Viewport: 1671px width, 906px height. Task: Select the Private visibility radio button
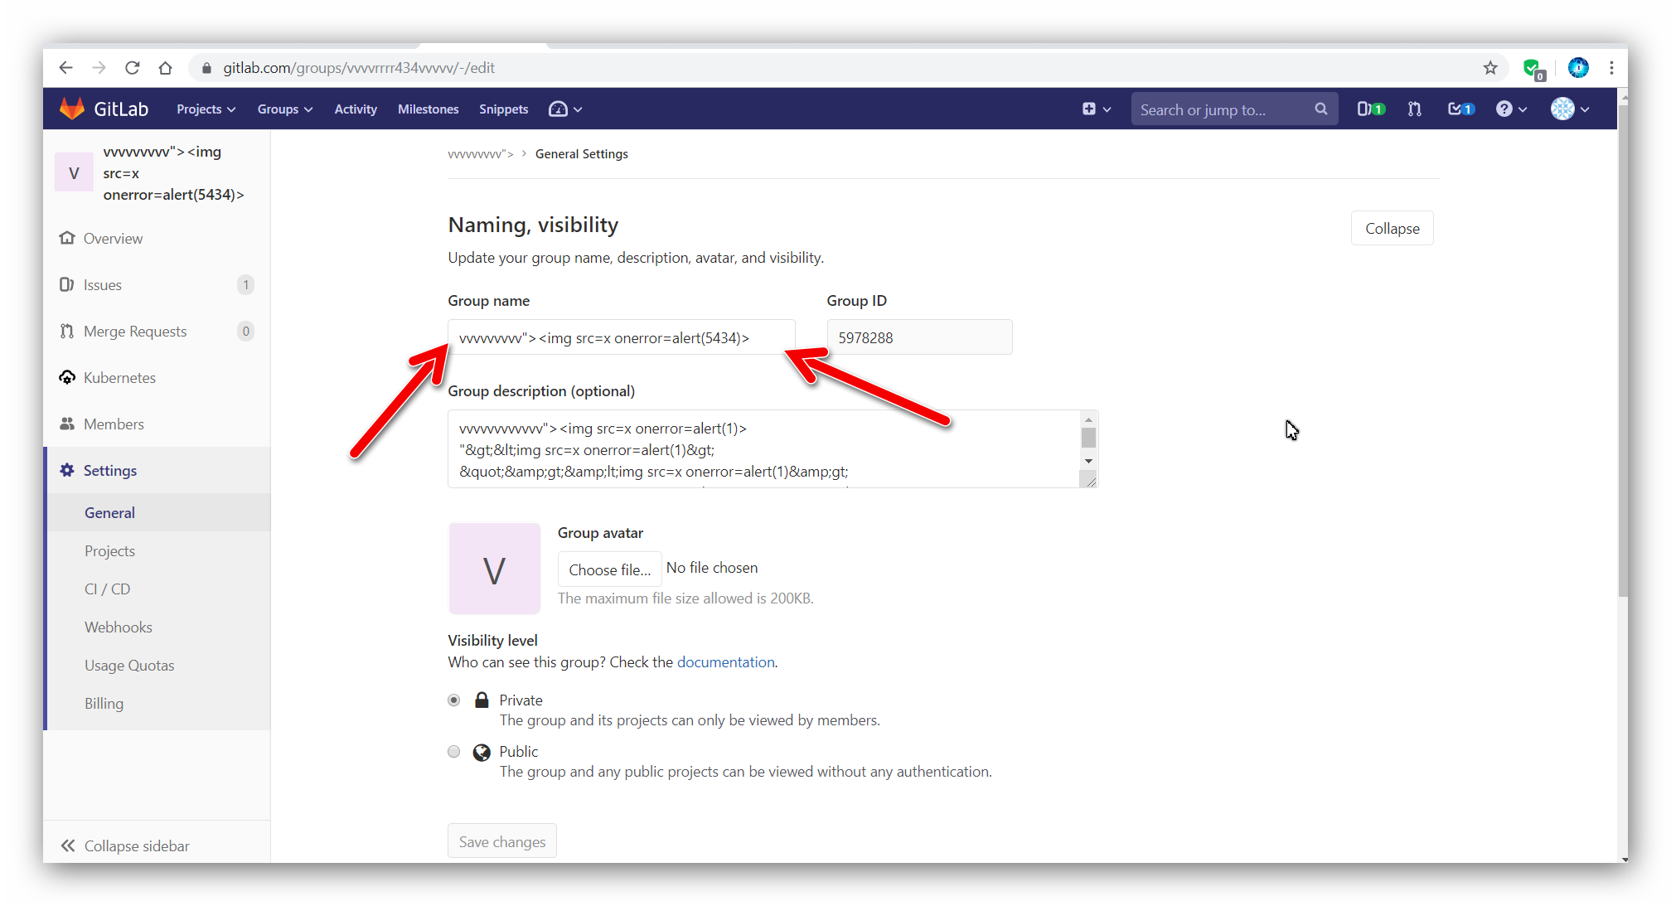pyautogui.click(x=453, y=700)
